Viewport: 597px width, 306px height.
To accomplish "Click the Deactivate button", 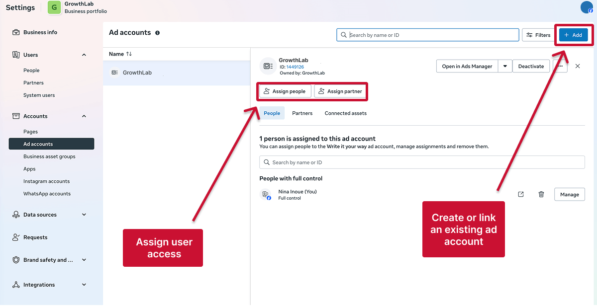I will (x=531, y=66).
